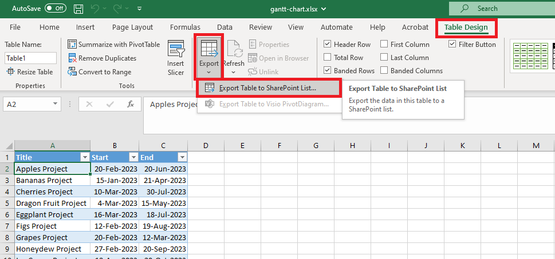Open the Help tab
This screenshot has width=555, height=259.
(x=377, y=27)
